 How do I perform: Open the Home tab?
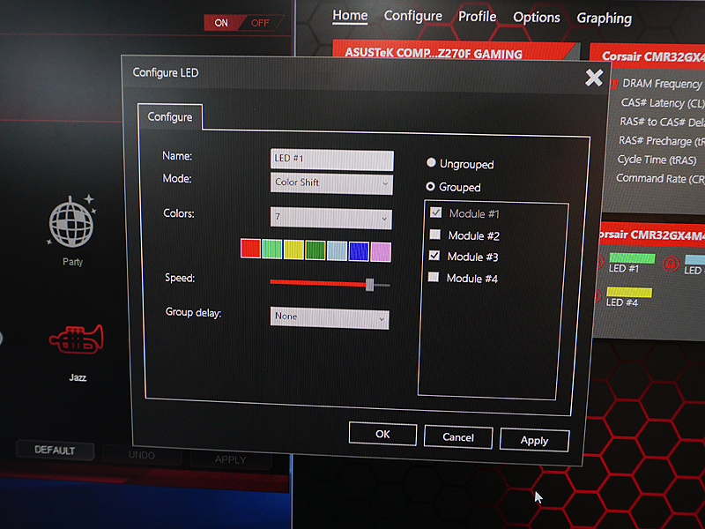350,16
